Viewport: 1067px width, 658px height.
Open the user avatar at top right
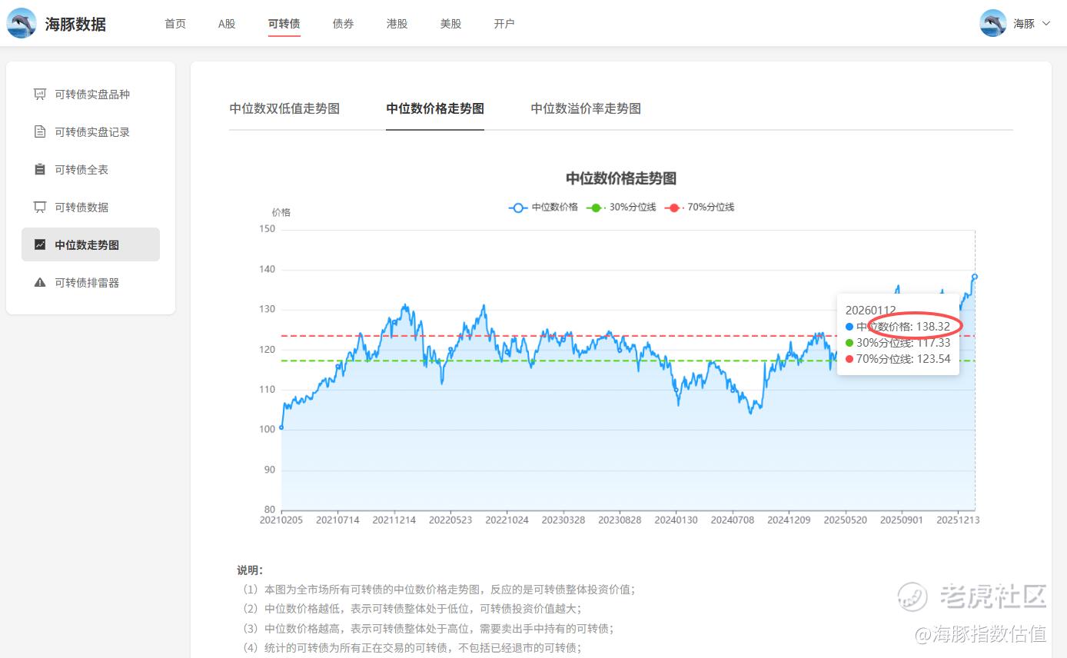click(993, 23)
